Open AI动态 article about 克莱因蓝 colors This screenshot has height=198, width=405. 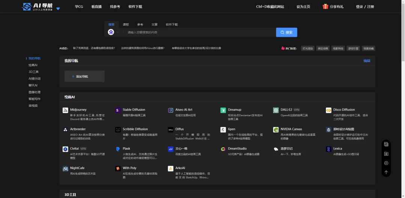coord(94,48)
